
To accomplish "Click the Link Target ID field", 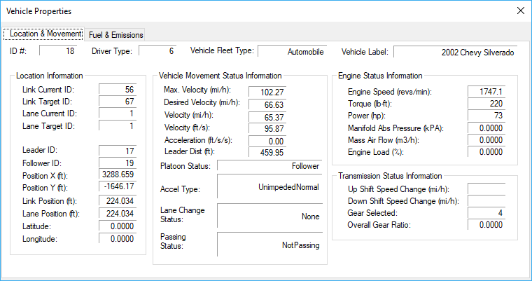I will [x=118, y=102].
